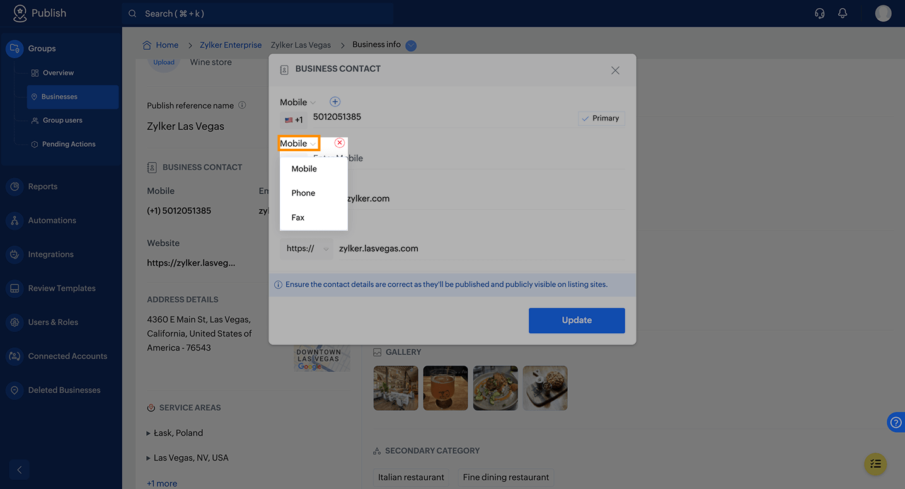Open the https:// protocol dropdown
Viewport: 905px width, 489px height.
[308, 248]
